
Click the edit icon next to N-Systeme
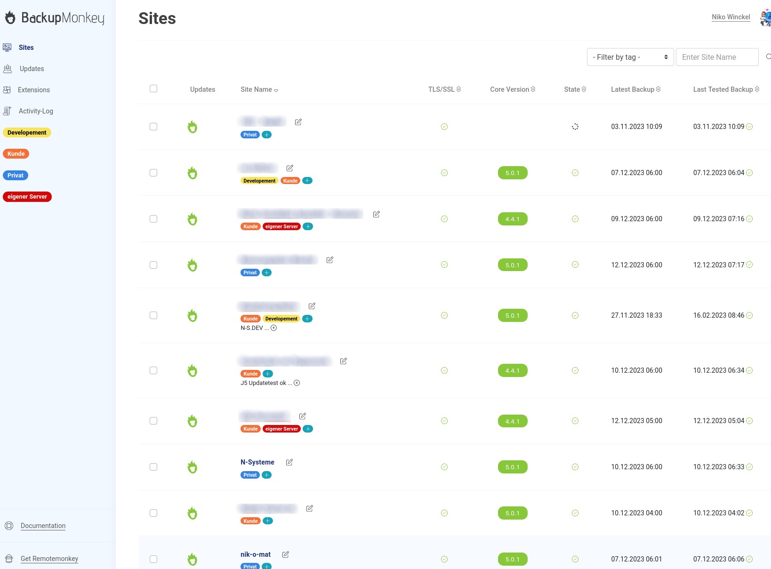[x=289, y=462]
